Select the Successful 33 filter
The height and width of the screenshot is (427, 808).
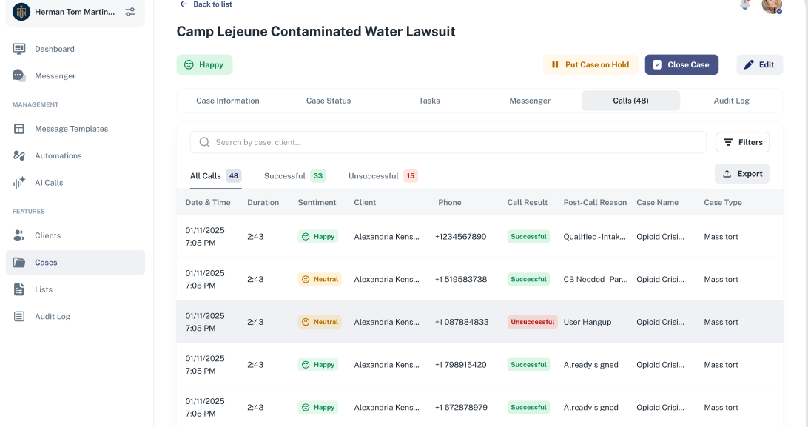[x=294, y=176]
